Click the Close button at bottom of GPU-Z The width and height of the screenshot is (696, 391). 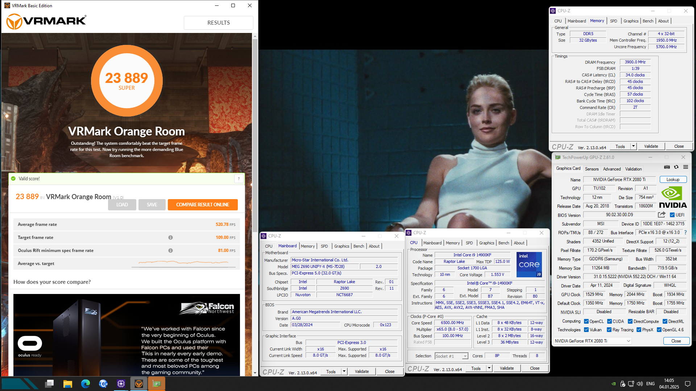(x=676, y=341)
